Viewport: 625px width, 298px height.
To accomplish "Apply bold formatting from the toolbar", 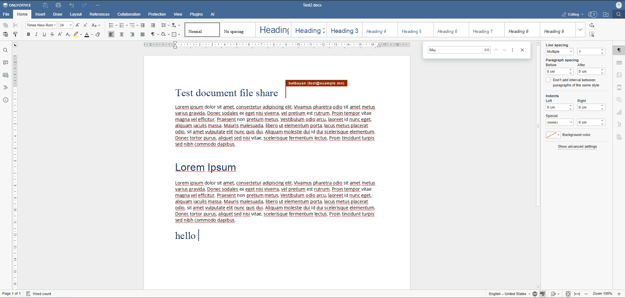I will point(28,35).
